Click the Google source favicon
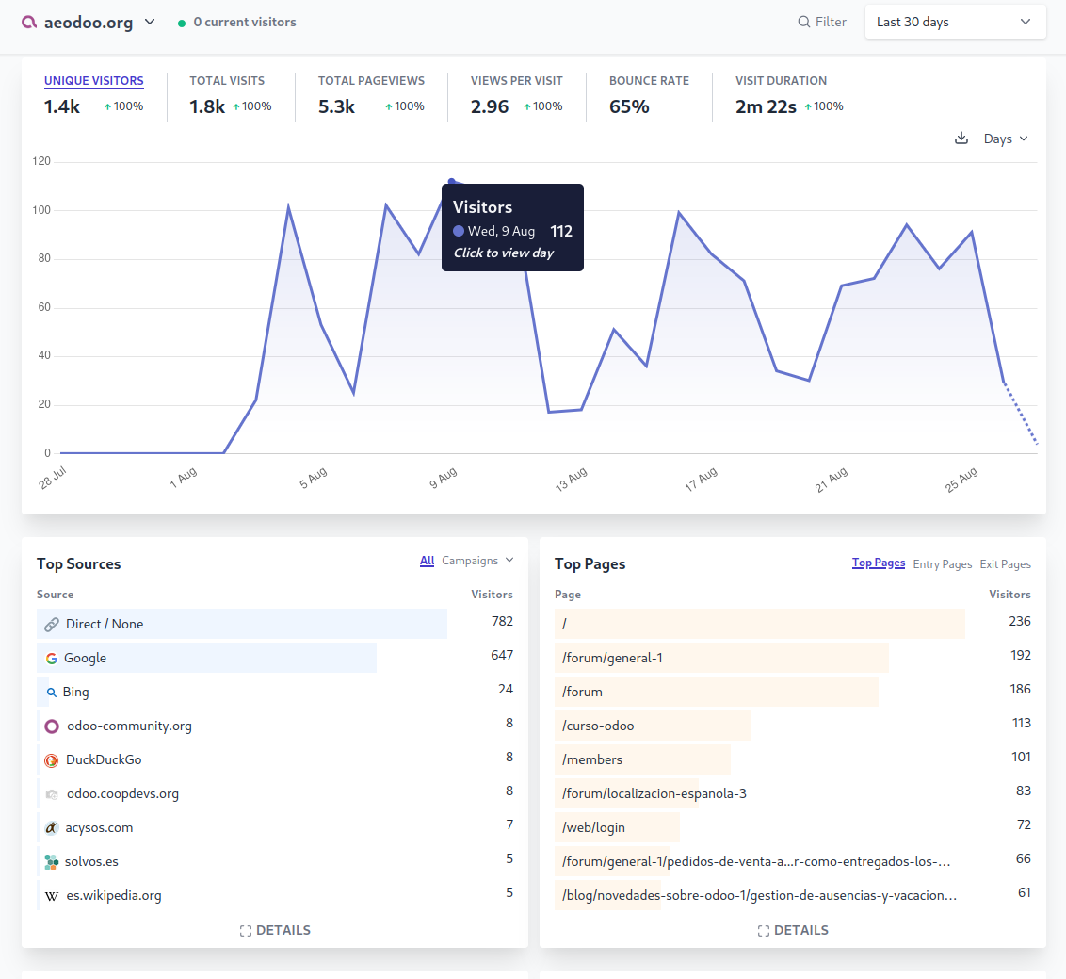Viewport: 1066px width, 979px height. tap(51, 659)
